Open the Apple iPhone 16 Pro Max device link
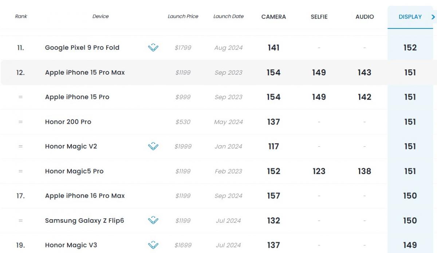437x253 pixels. tap(85, 196)
